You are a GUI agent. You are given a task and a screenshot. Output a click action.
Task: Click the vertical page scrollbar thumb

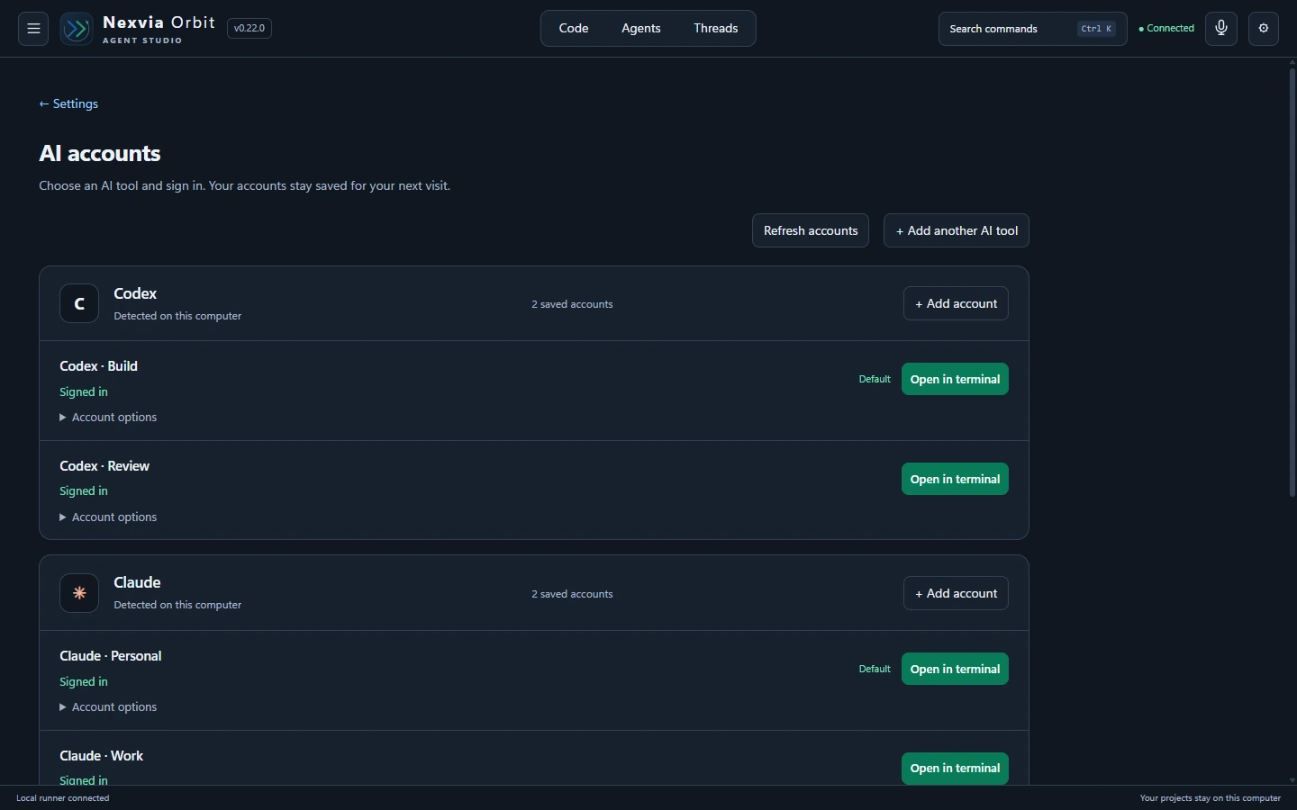(1292, 282)
